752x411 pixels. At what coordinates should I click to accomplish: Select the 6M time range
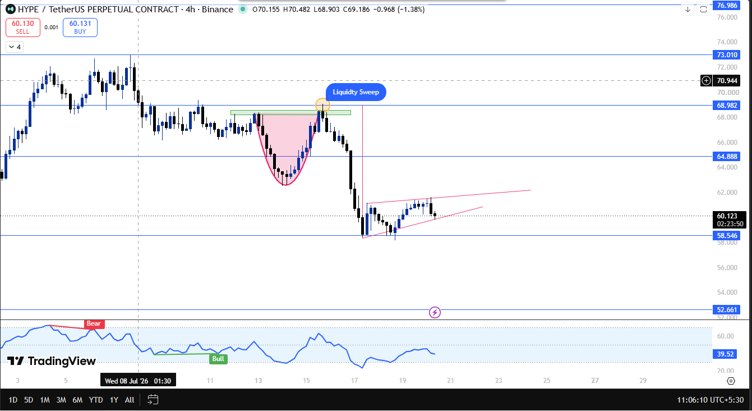tap(78, 400)
